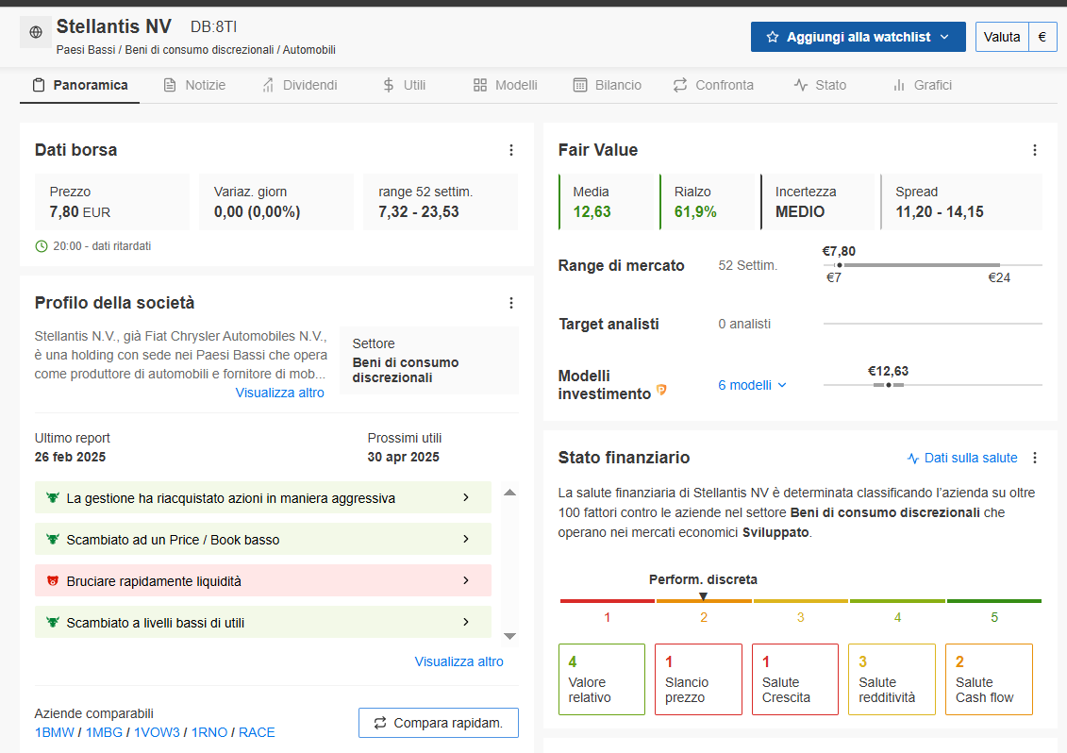Viewport: 1067px width, 753px height.
Task: Click the clock icon next to delayed data
Action: pyautogui.click(x=42, y=245)
